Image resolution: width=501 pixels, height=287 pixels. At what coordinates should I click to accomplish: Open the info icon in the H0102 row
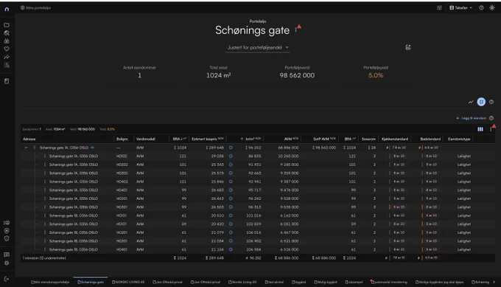231,156
